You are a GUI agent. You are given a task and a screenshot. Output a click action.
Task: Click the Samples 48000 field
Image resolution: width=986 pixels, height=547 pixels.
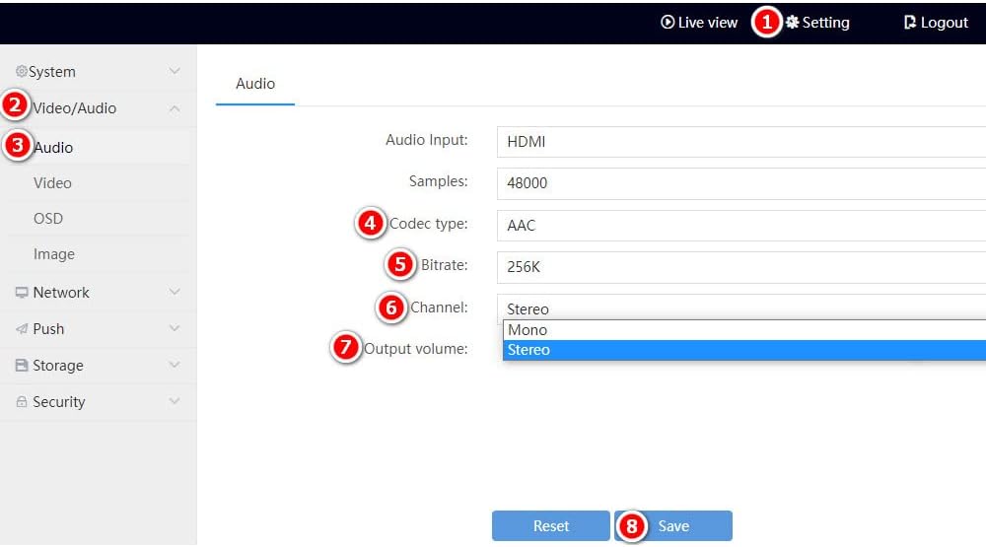point(741,183)
